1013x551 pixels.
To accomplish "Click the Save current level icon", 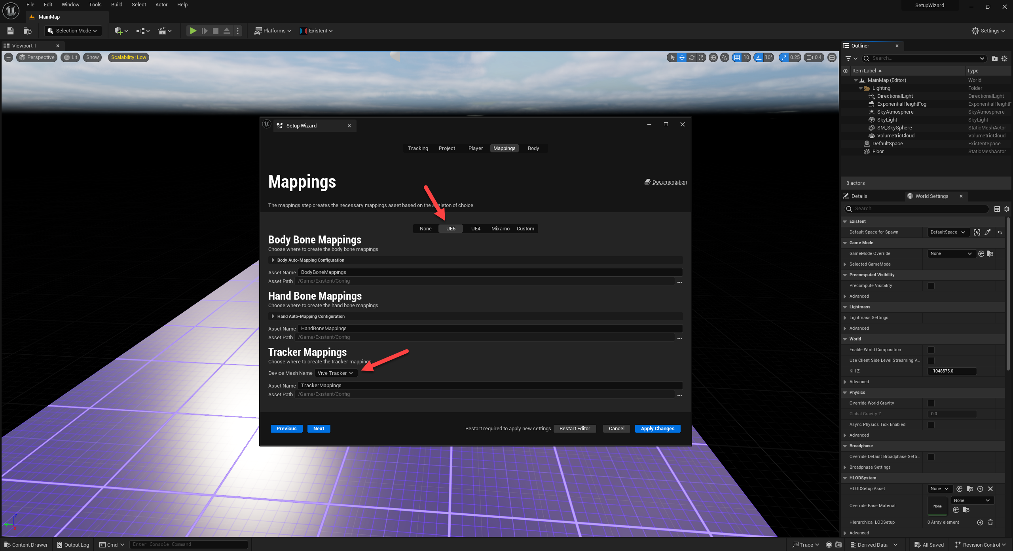I will [x=10, y=31].
